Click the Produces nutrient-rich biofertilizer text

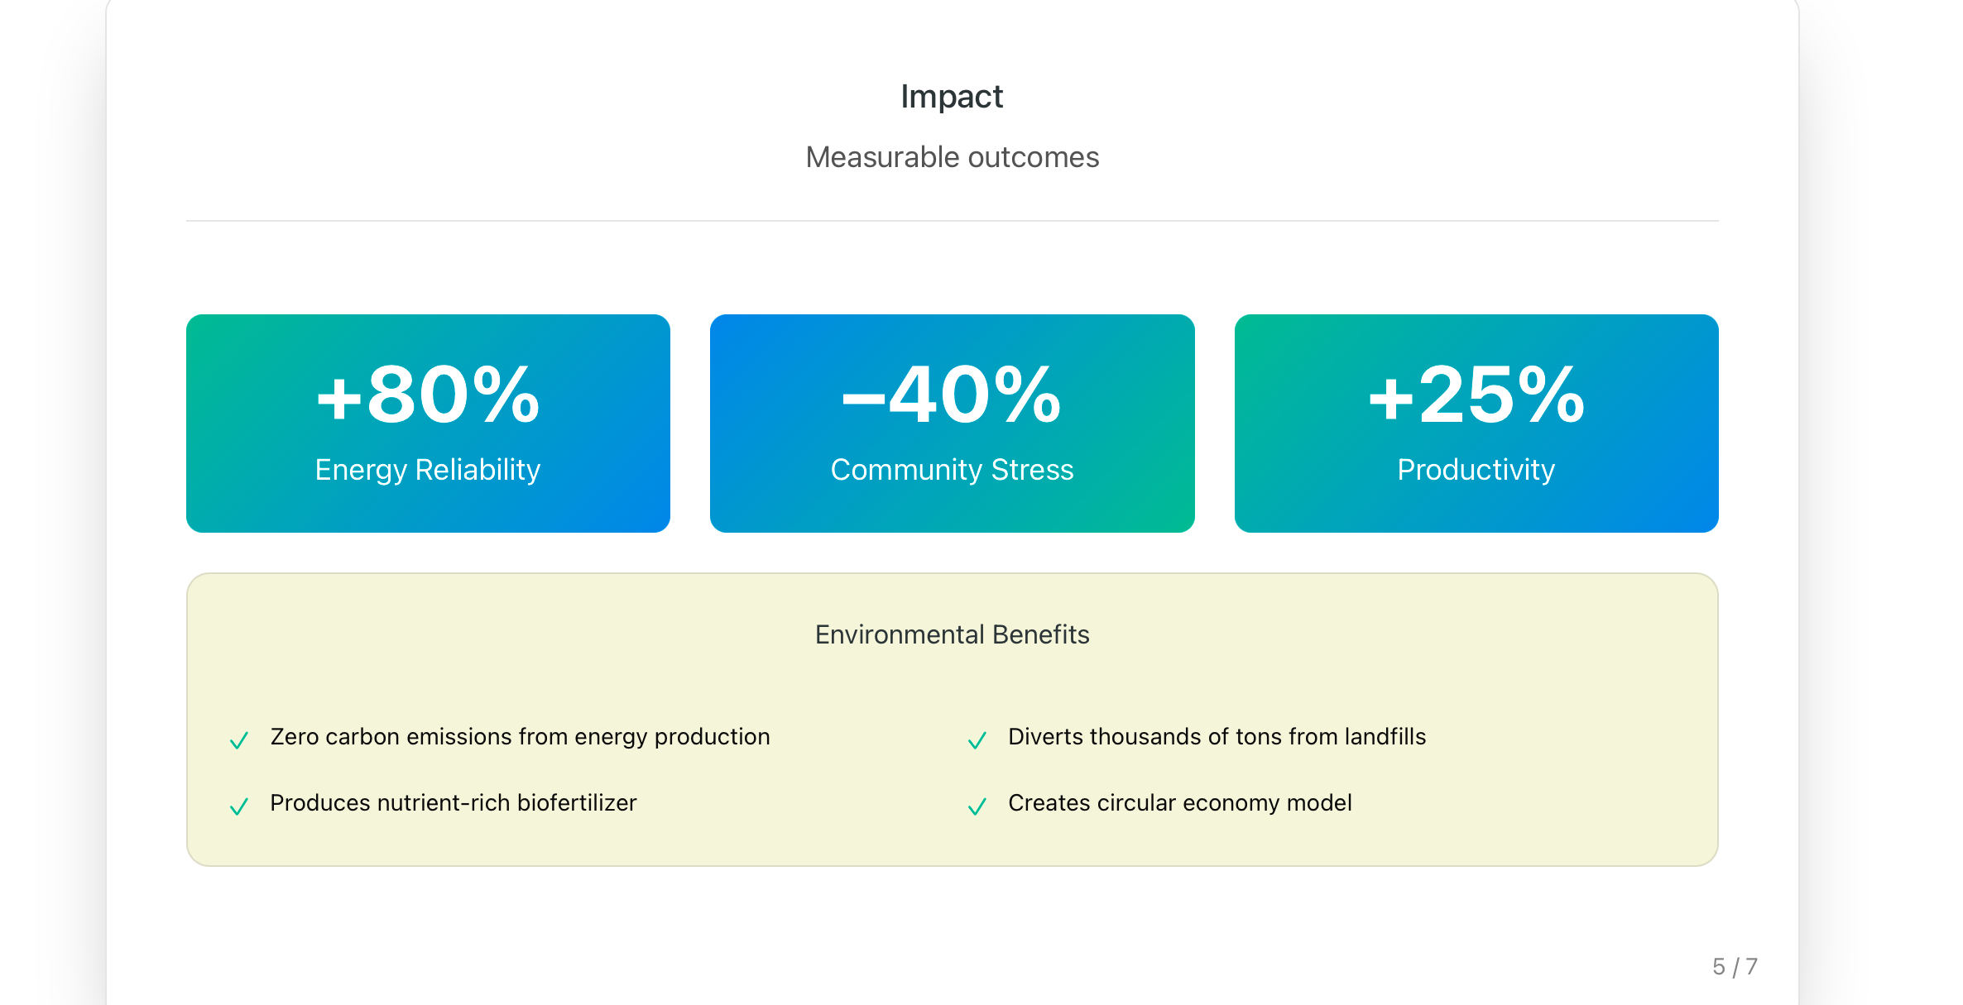click(454, 802)
